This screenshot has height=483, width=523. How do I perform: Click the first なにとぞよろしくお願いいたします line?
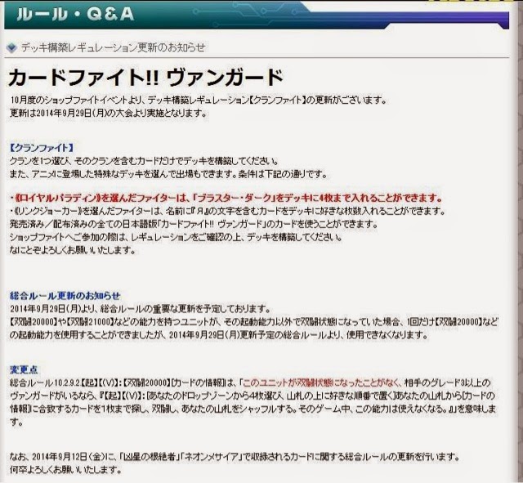(x=73, y=250)
